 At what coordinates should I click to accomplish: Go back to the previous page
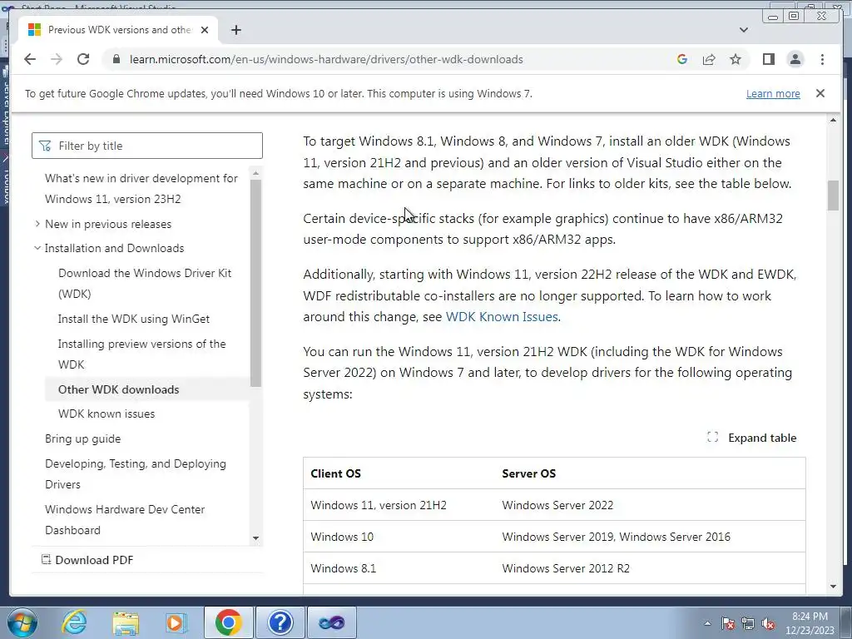[x=30, y=59]
